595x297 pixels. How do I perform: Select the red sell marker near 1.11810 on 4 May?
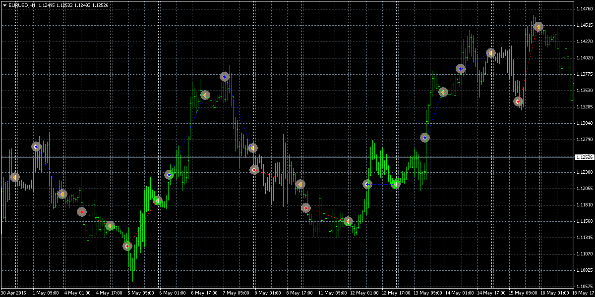point(82,212)
